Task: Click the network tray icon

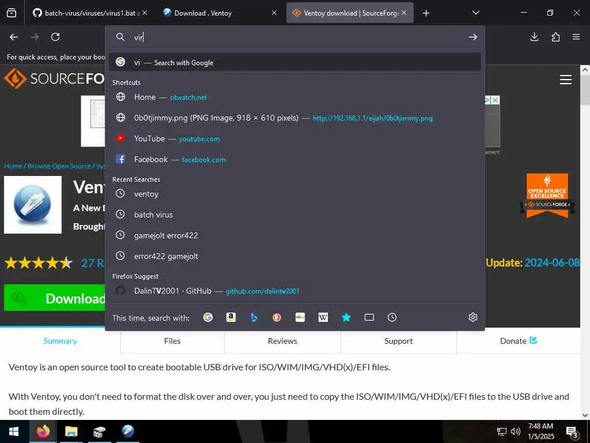Action: pyautogui.click(x=502, y=431)
